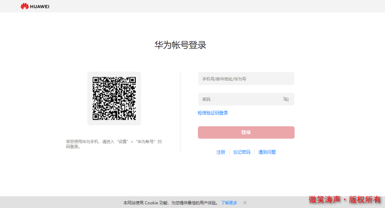Click the 华为帐号登录 heading
Image resolution: width=385 pixels, height=208 pixels.
coord(180,45)
